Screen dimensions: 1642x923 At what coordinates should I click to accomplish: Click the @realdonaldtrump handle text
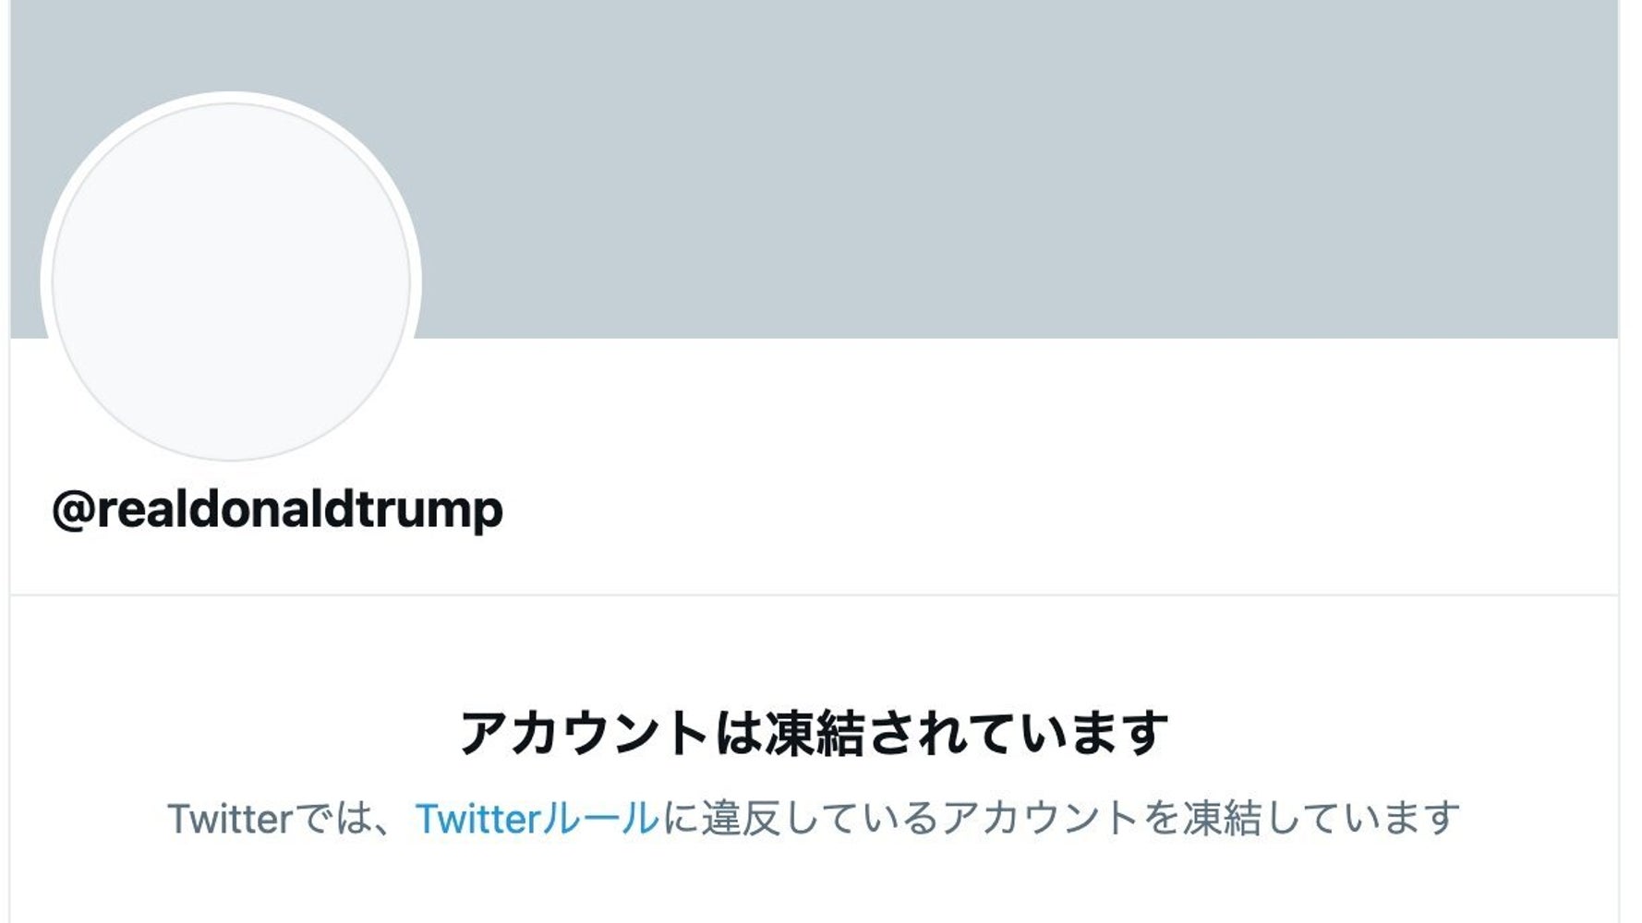(277, 509)
